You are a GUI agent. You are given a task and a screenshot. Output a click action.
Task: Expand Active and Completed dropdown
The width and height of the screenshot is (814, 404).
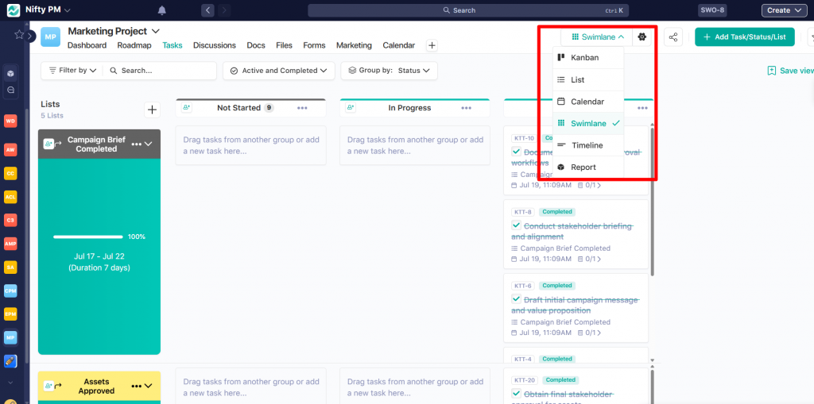tap(278, 71)
